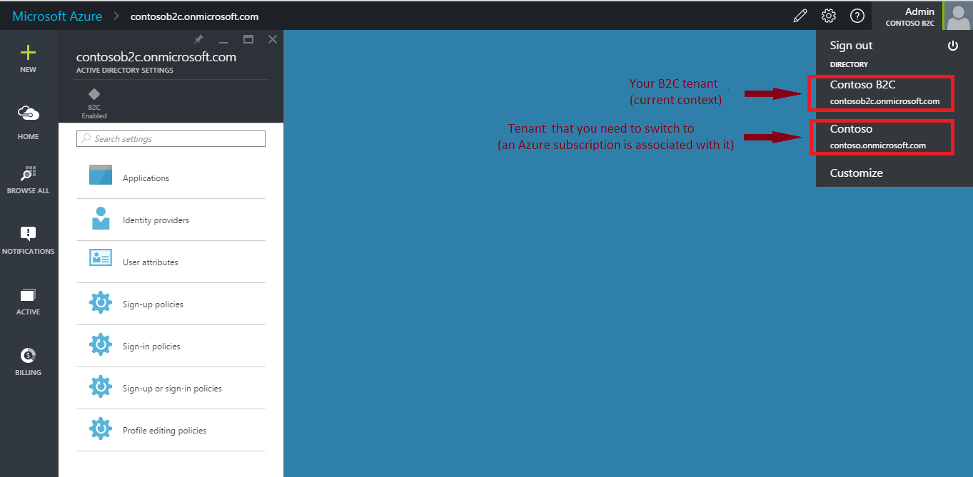Open User attributes settings
Viewport: 973px width, 477px height.
pyautogui.click(x=171, y=262)
